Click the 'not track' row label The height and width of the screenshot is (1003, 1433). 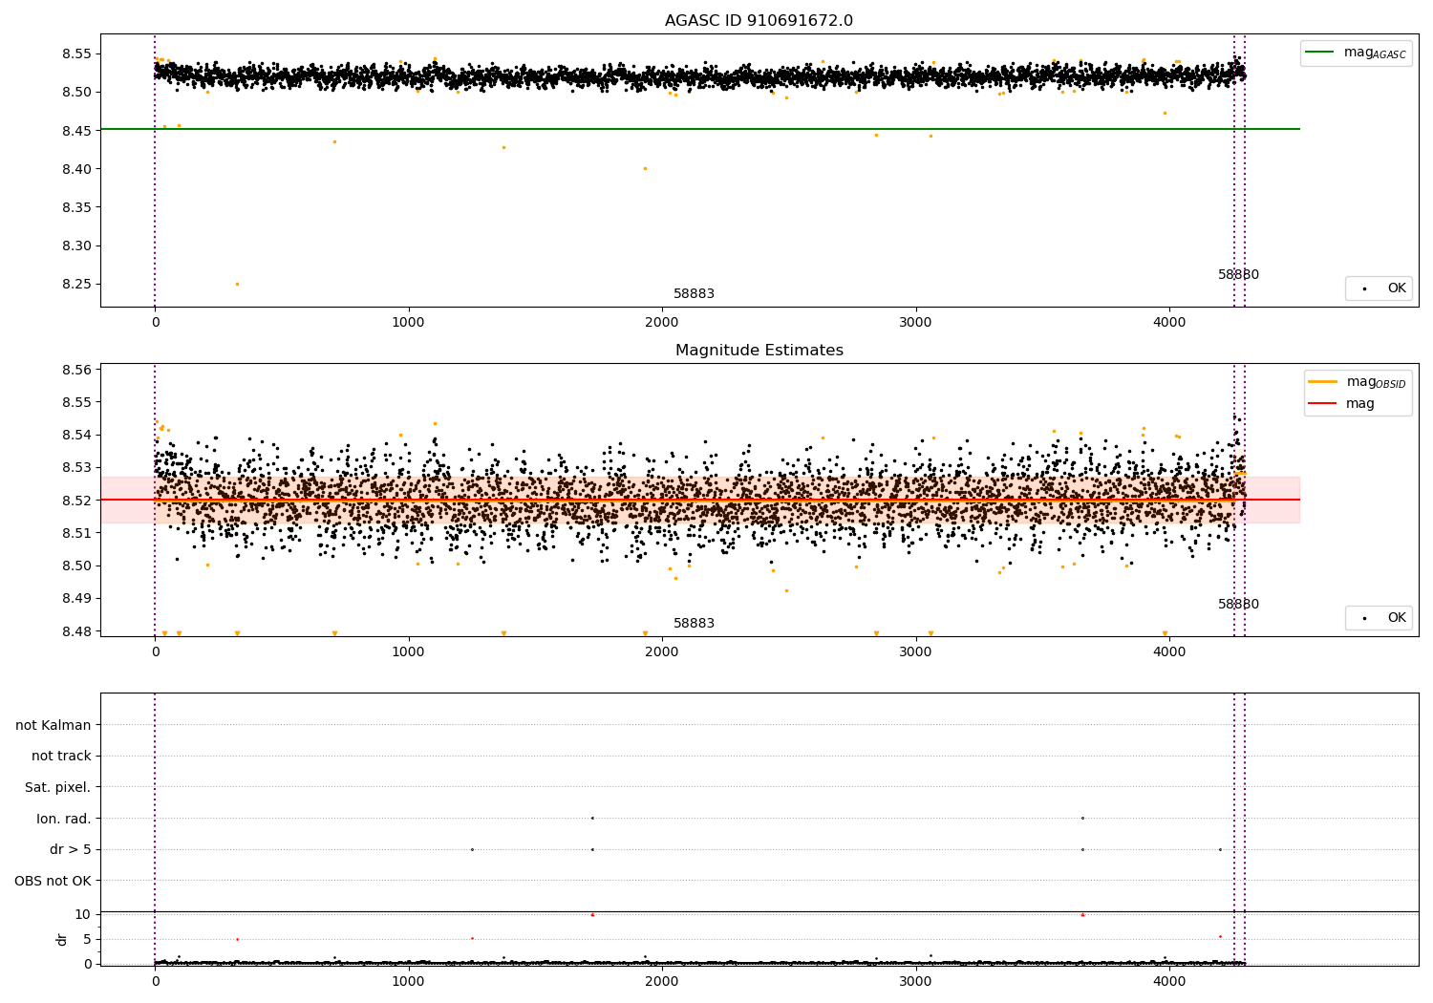click(61, 756)
